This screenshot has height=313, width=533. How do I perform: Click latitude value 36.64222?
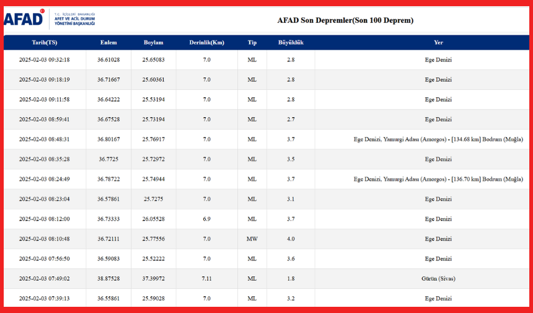pyautogui.click(x=108, y=100)
